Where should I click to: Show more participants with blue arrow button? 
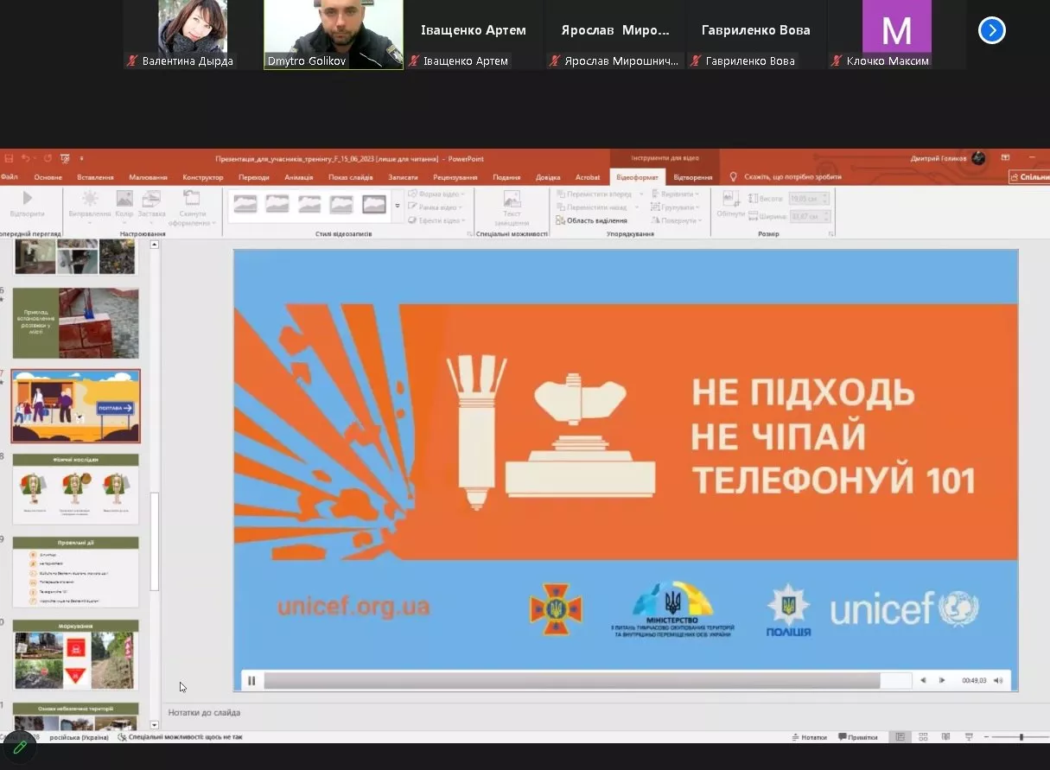(991, 31)
